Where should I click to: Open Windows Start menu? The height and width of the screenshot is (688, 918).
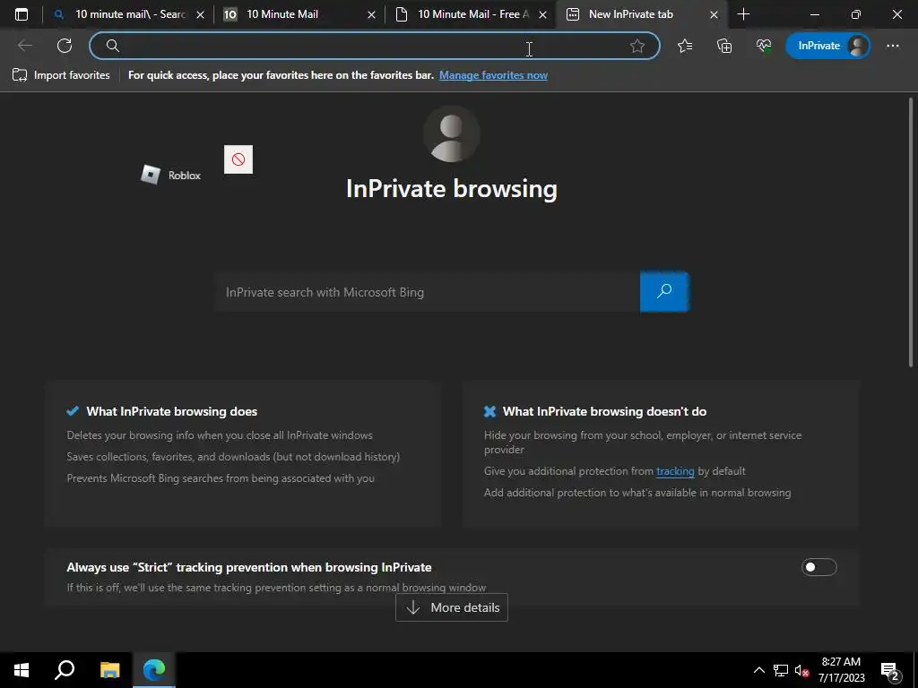pyautogui.click(x=22, y=670)
